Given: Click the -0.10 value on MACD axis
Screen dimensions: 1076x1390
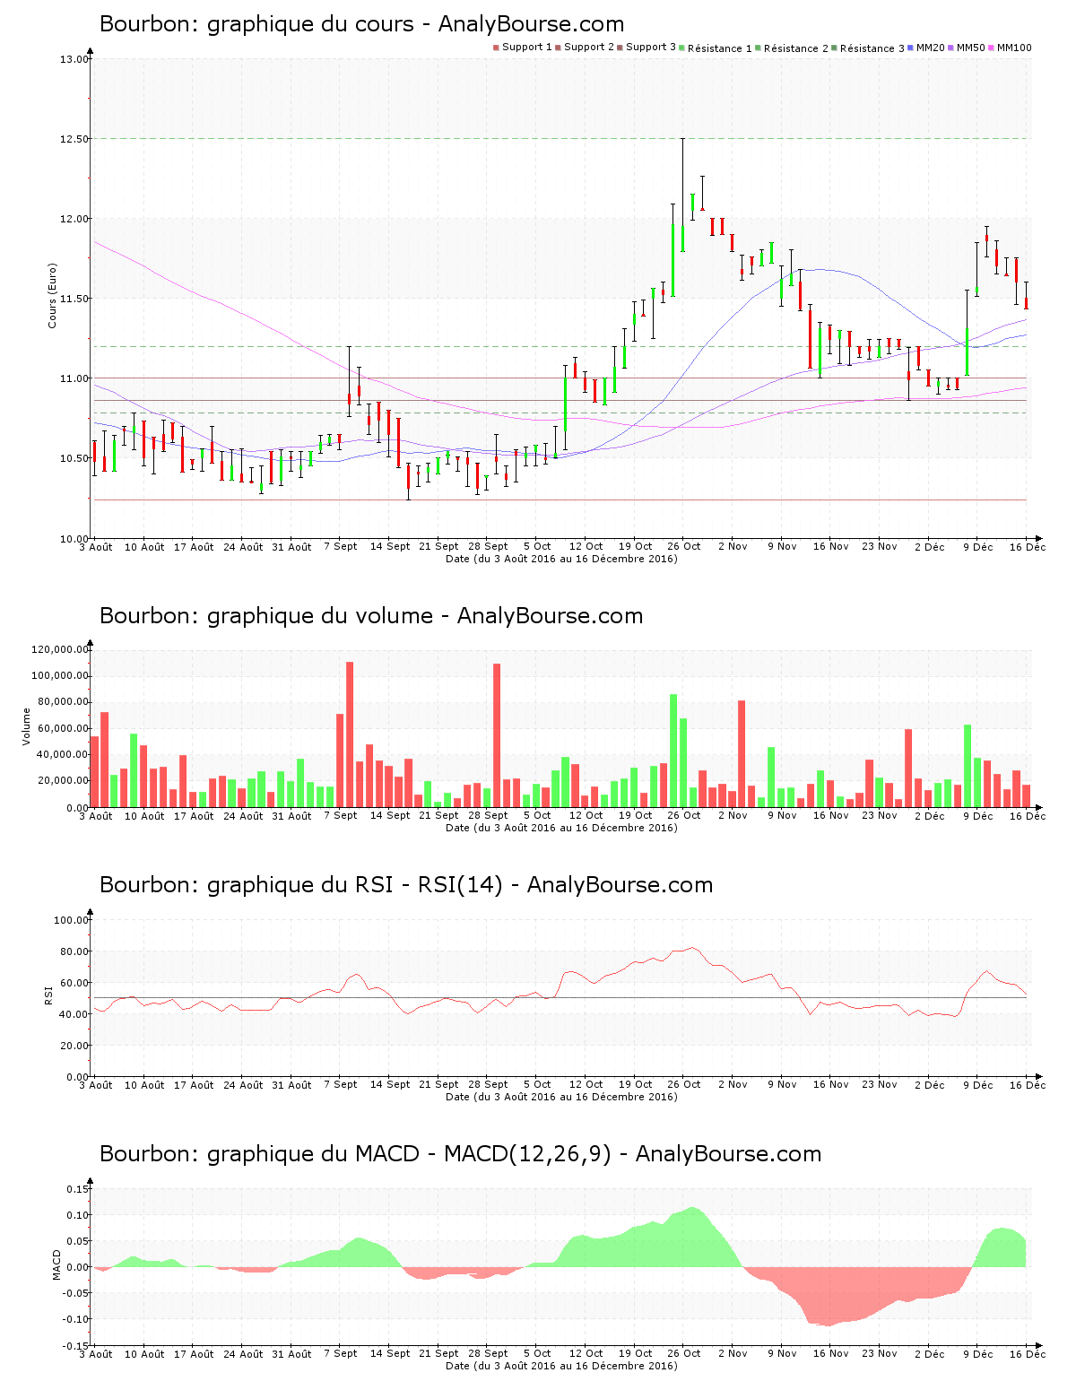Looking at the screenshot, I should coord(76,1319).
